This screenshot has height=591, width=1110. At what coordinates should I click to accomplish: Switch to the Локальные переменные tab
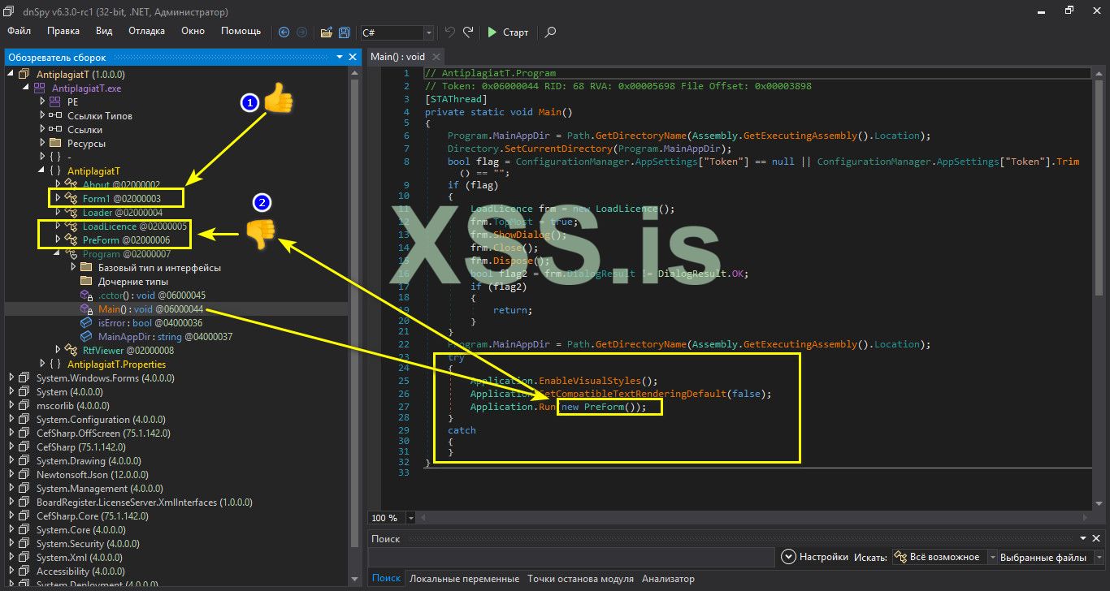464,579
